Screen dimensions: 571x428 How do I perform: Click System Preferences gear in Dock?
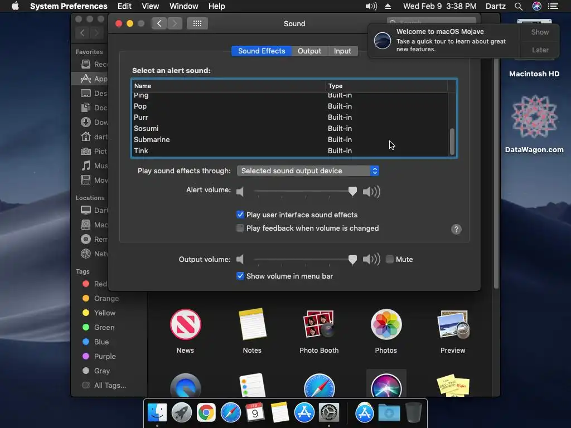coord(329,413)
